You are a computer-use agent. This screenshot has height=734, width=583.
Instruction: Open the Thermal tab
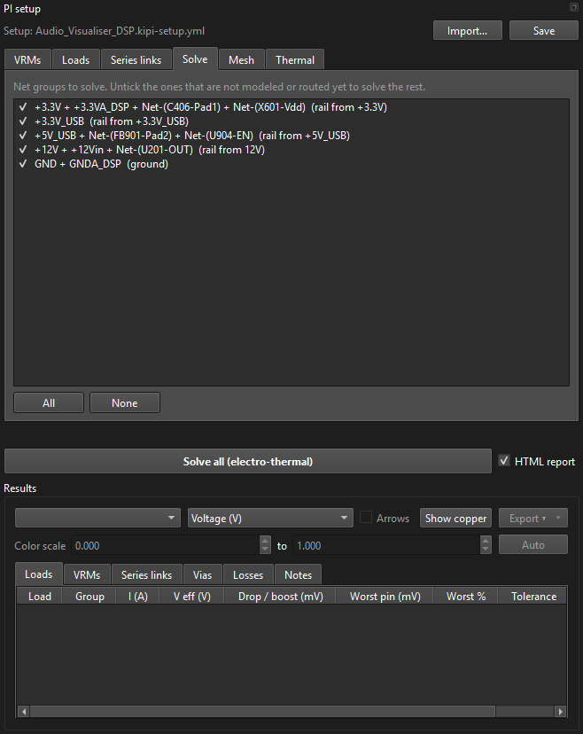(295, 60)
